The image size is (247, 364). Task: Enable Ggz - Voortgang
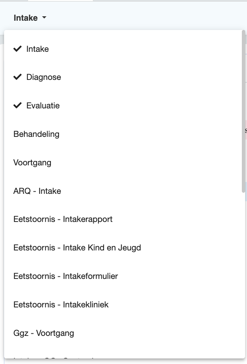click(x=44, y=333)
